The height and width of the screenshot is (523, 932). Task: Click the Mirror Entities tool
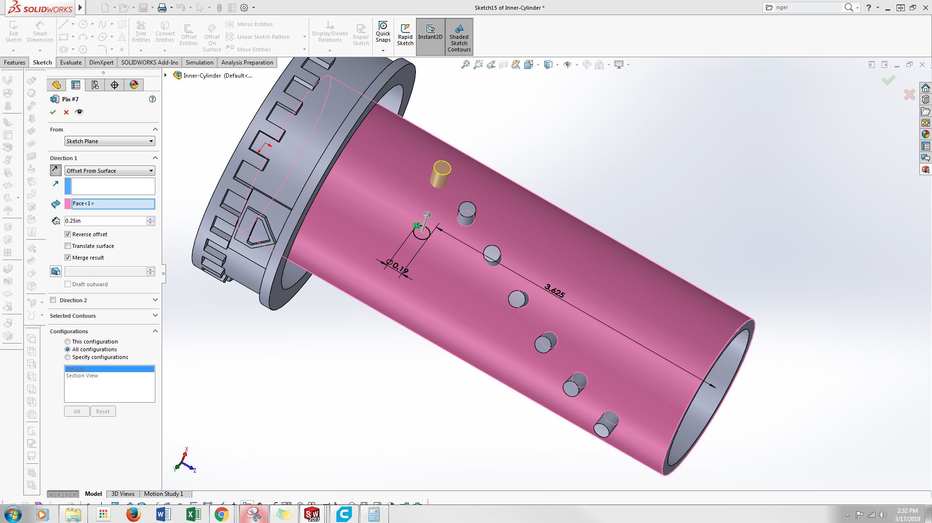click(249, 24)
